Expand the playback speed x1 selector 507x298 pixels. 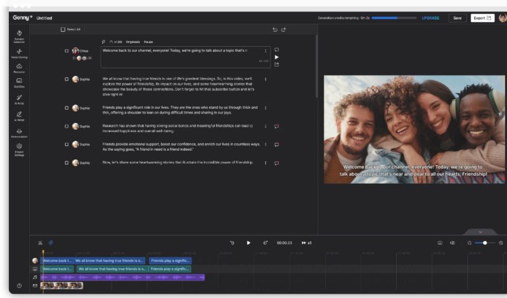coord(307,242)
